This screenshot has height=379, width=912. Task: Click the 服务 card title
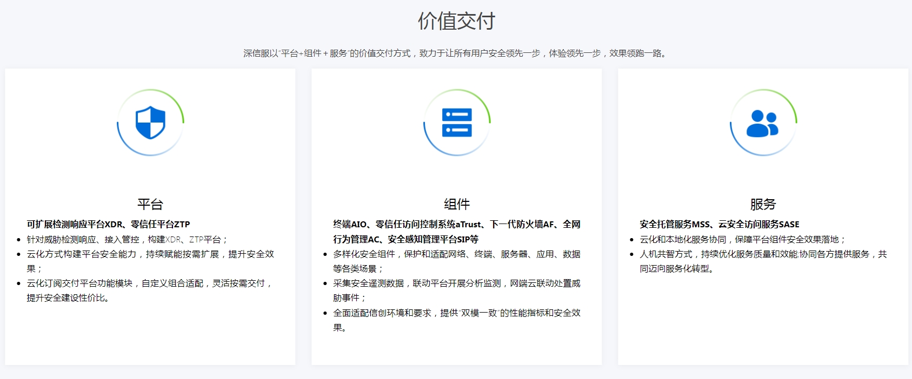pos(763,204)
